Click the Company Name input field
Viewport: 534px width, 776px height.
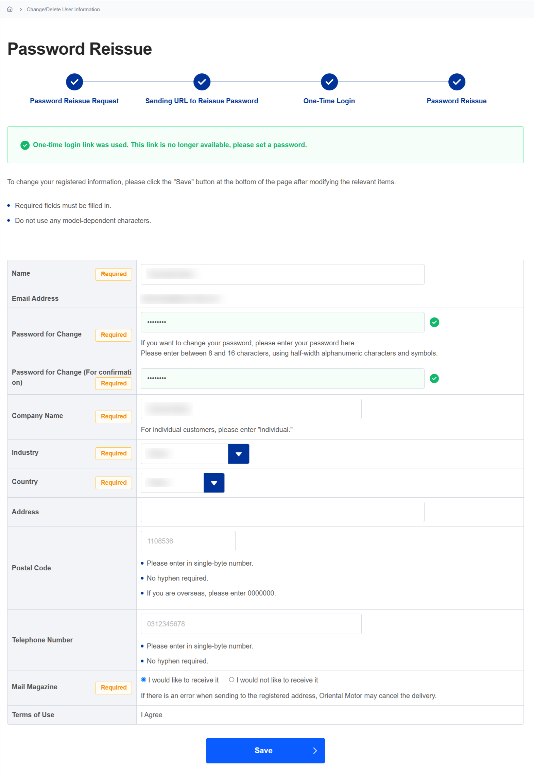point(251,409)
